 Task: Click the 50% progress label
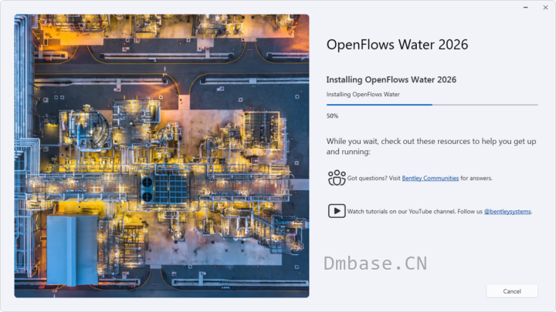pos(332,116)
